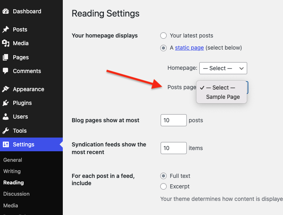
Task: Click the Users person icon
Action: 6,117
